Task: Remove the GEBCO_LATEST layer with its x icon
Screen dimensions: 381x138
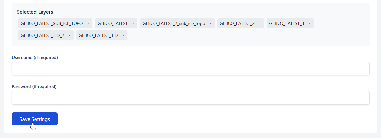Action: point(133,24)
